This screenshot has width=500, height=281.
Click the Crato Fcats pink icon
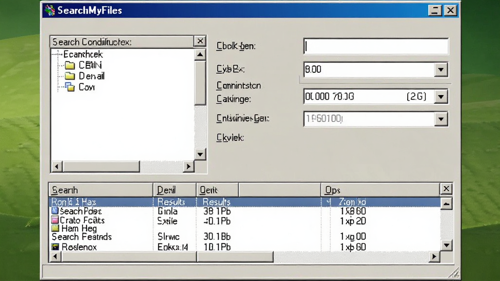click(55, 220)
